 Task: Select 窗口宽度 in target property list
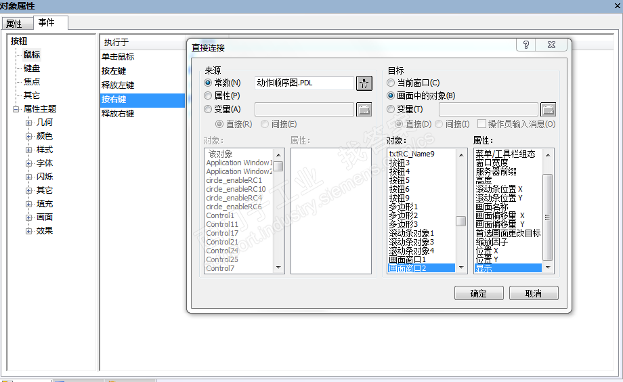(x=508, y=163)
